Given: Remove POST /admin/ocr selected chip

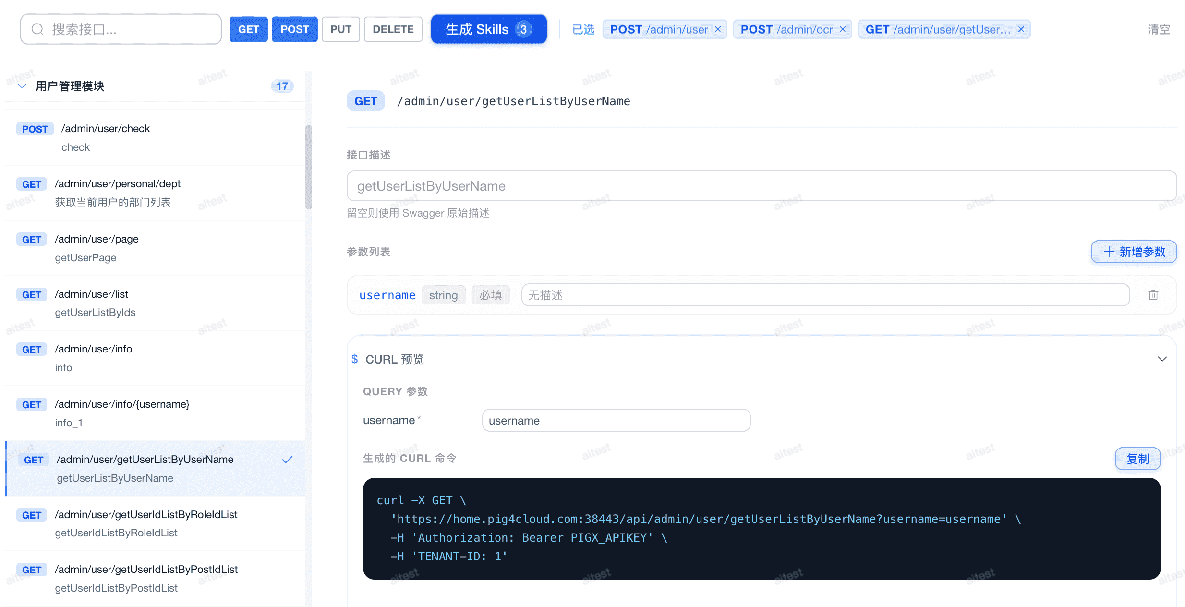Looking at the screenshot, I should (843, 29).
